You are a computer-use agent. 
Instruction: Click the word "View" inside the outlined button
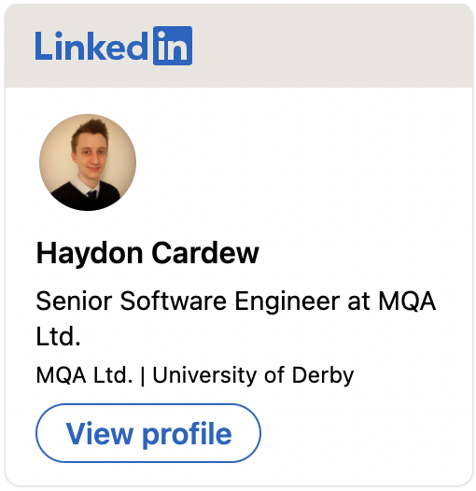coord(100,433)
